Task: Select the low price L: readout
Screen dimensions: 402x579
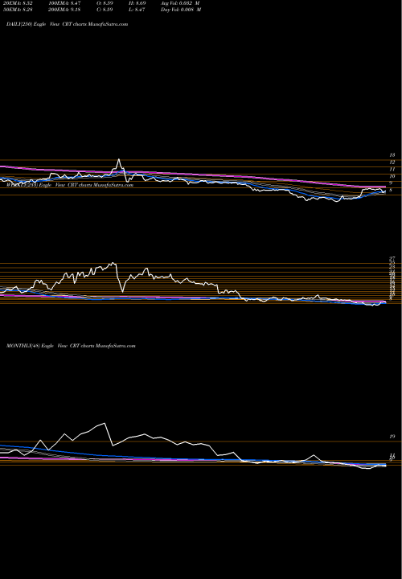Action: tap(137, 10)
